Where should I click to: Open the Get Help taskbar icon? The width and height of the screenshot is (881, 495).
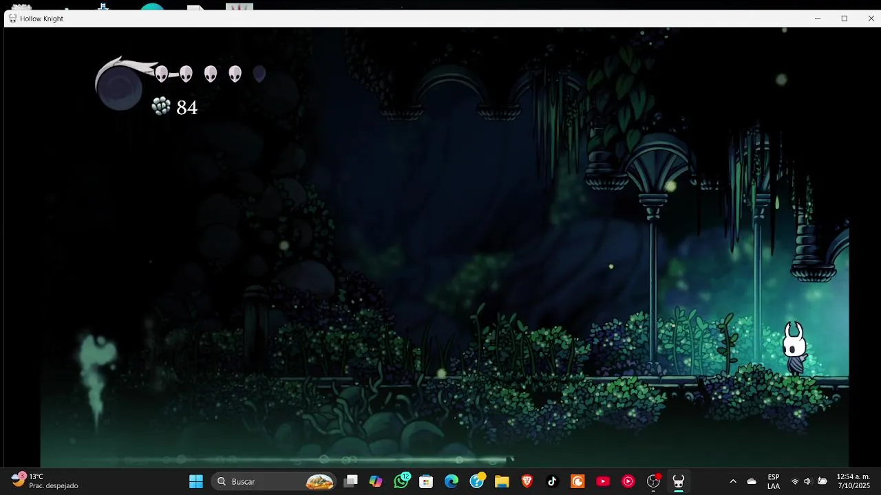(x=477, y=481)
